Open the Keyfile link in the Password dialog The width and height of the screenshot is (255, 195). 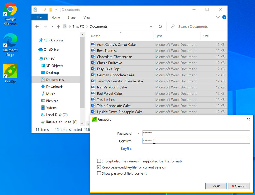point(126,148)
